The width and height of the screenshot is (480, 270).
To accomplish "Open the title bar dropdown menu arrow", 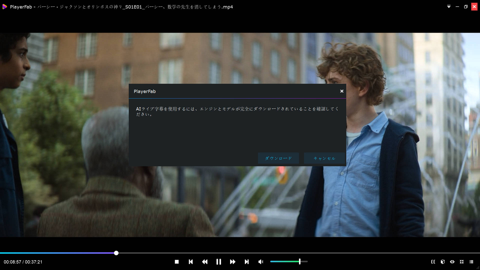I will 449,7.
